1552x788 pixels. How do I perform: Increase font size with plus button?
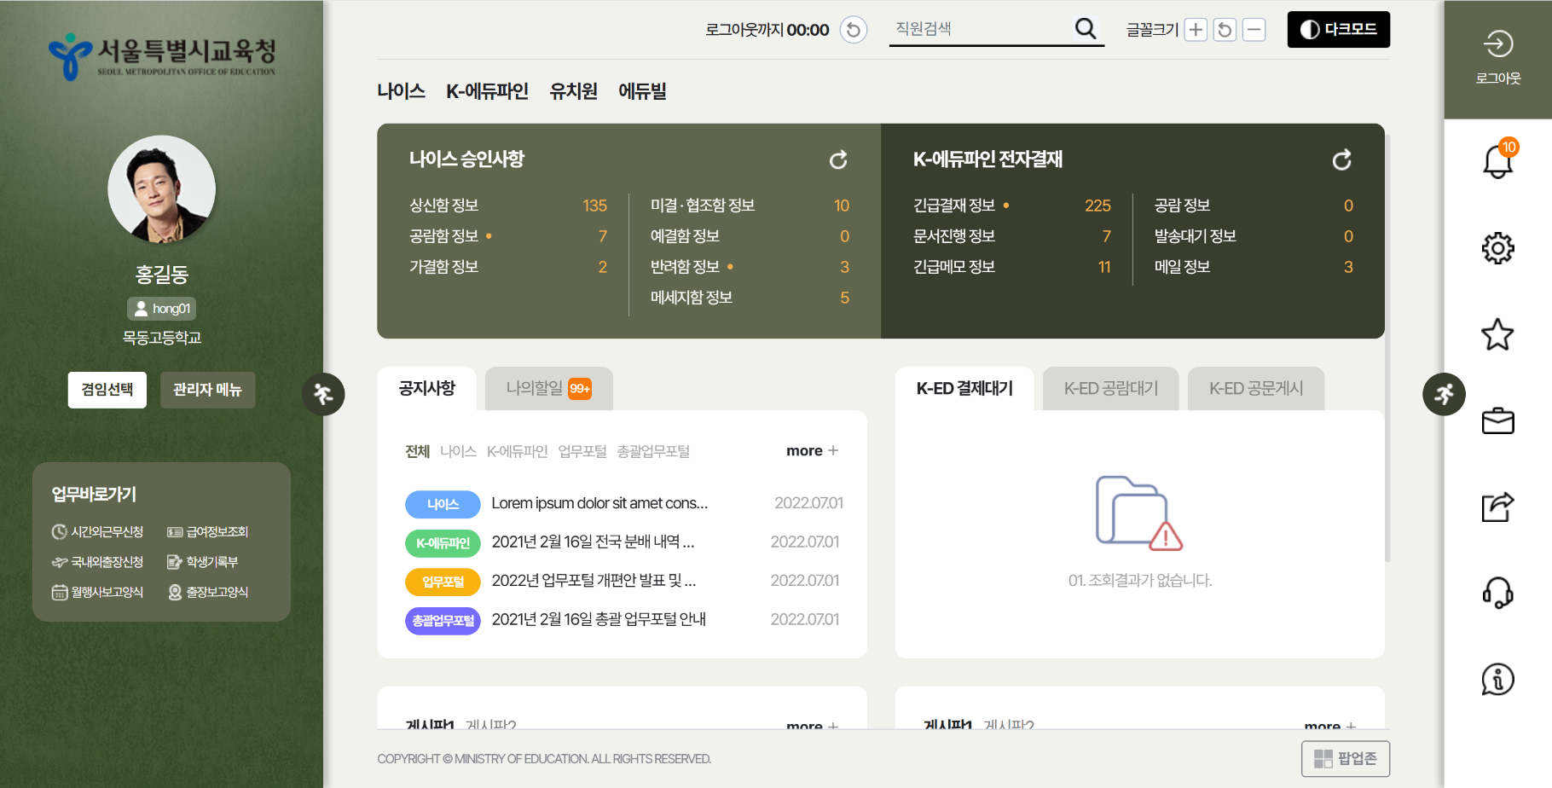[x=1196, y=30]
